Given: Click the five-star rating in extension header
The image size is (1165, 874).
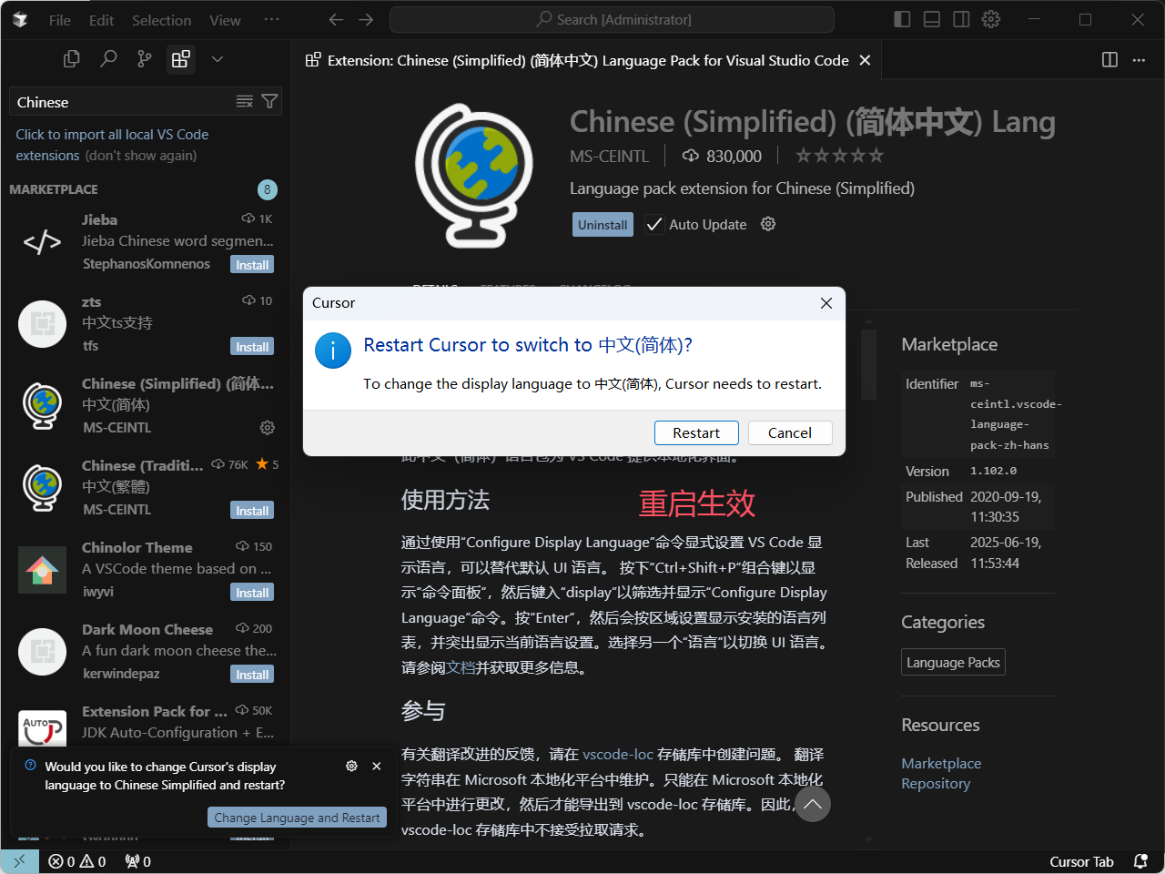Looking at the screenshot, I should pyautogui.click(x=839, y=156).
